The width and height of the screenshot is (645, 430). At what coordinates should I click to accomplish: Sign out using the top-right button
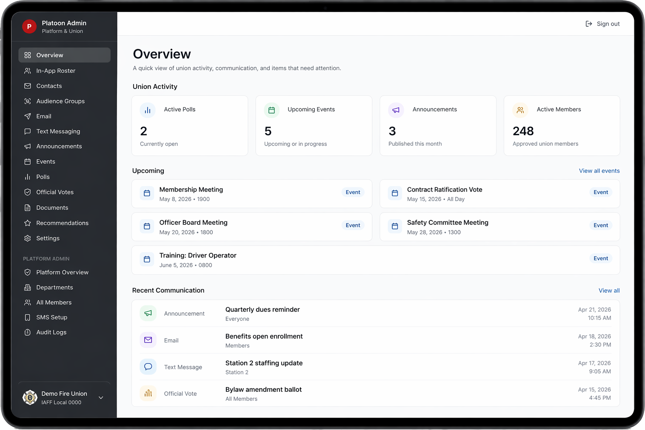602,24
